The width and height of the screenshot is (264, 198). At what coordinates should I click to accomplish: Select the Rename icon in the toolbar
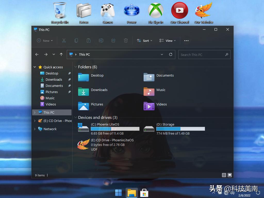pyautogui.click(x=101, y=40)
